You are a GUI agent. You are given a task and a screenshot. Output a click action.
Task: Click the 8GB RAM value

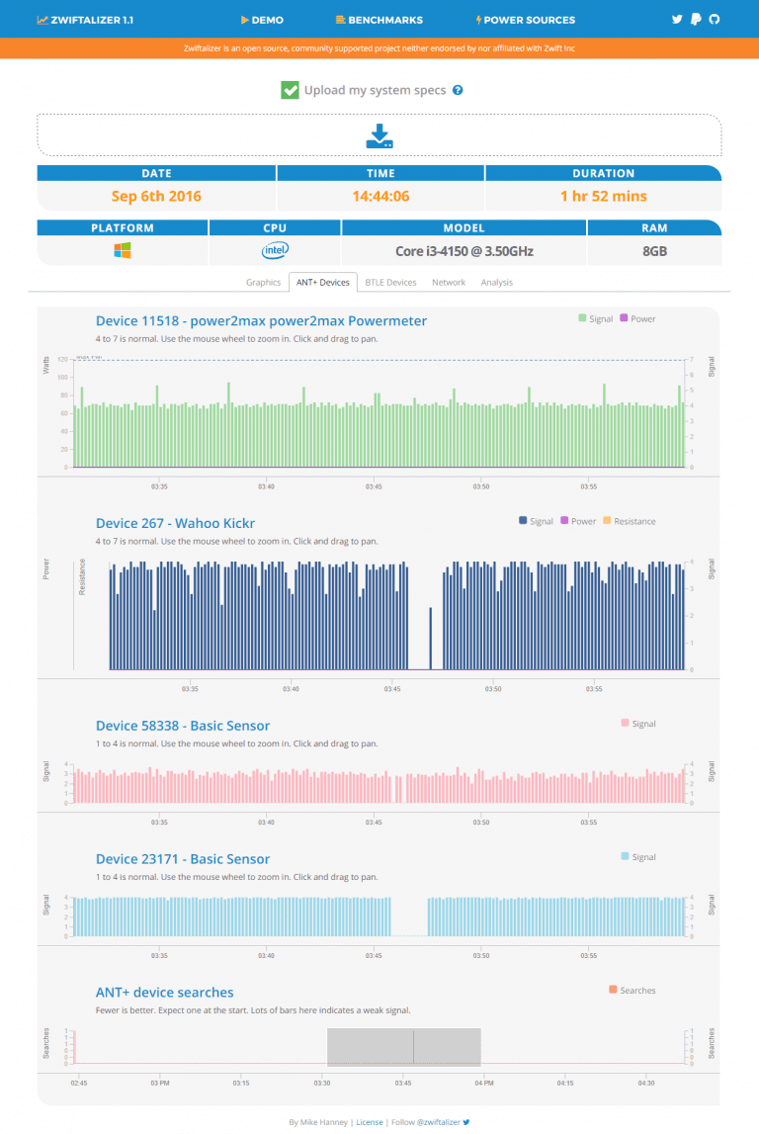[655, 251]
